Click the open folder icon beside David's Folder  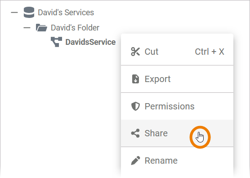tap(41, 27)
